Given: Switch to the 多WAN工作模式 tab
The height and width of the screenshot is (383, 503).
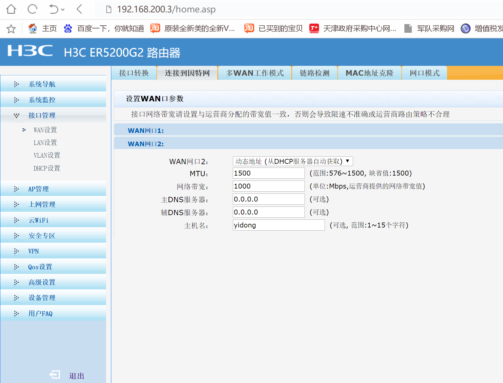Looking at the screenshot, I should coord(255,73).
